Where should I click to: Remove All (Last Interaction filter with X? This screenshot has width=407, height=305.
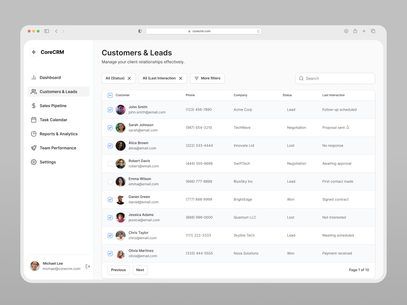[x=181, y=78]
